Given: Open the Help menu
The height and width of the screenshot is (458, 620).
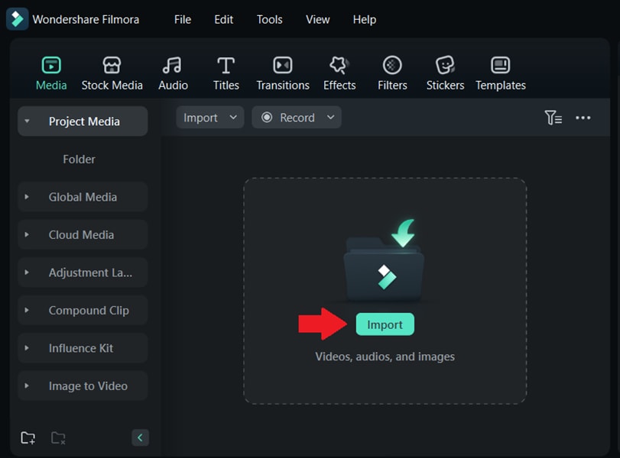Looking at the screenshot, I should 365,19.
